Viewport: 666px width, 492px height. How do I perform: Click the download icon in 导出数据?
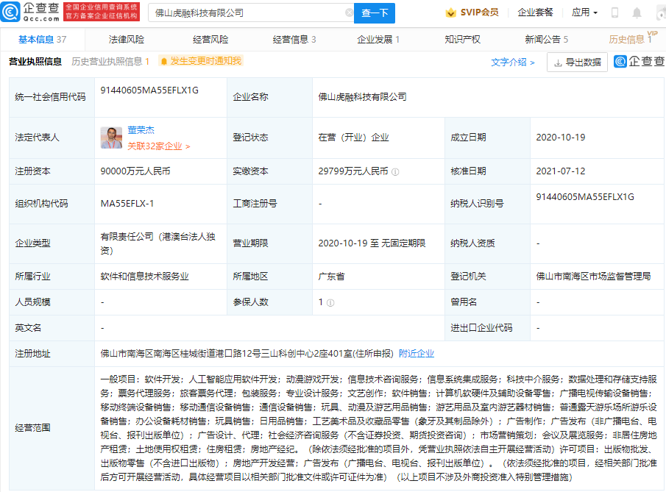click(x=558, y=63)
